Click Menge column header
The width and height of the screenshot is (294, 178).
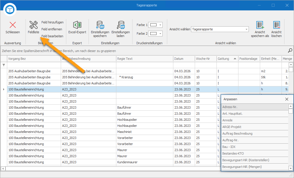(x=287, y=59)
